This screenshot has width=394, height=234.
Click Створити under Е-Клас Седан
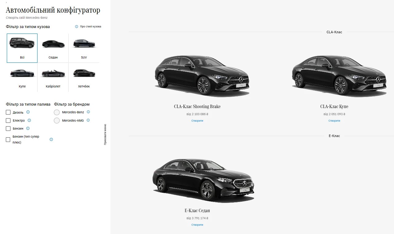(197, 224)
